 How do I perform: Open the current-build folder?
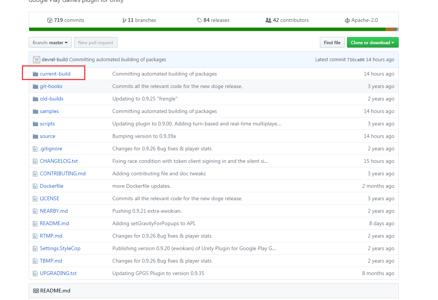click(x=55, y=74)
